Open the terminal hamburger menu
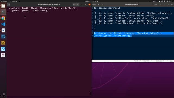This screenshot has height=98, width=174. point(78,5)
